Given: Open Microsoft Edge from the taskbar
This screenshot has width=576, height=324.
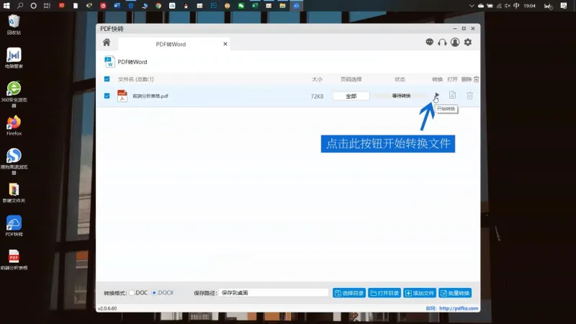Looking at the screenshot, I should (x=131, y=6).
